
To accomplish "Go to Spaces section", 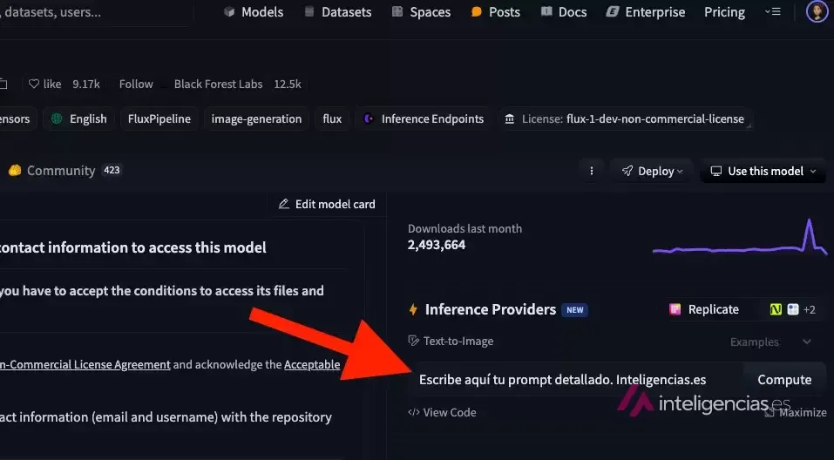I will 421,11.
